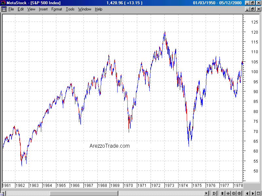Click the vertical rescale Y-axis icon
Screen dimensions: 262x196
(222, 193)
